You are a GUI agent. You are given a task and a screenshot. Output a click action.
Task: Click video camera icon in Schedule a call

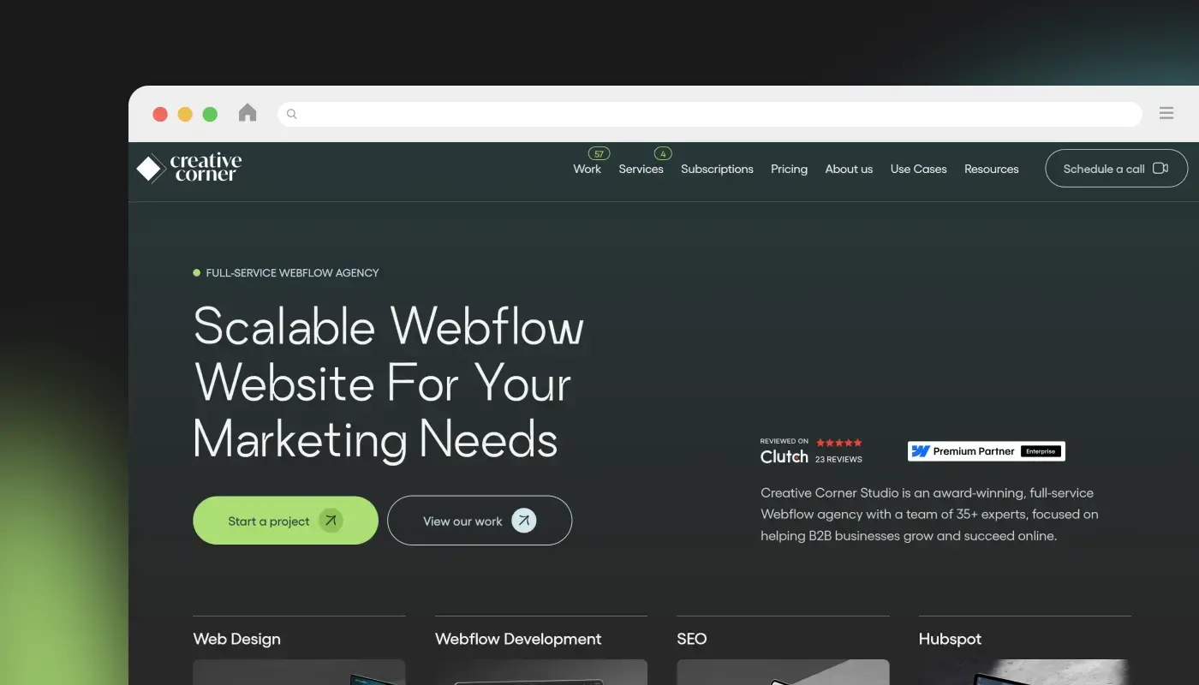[1160, 168]
